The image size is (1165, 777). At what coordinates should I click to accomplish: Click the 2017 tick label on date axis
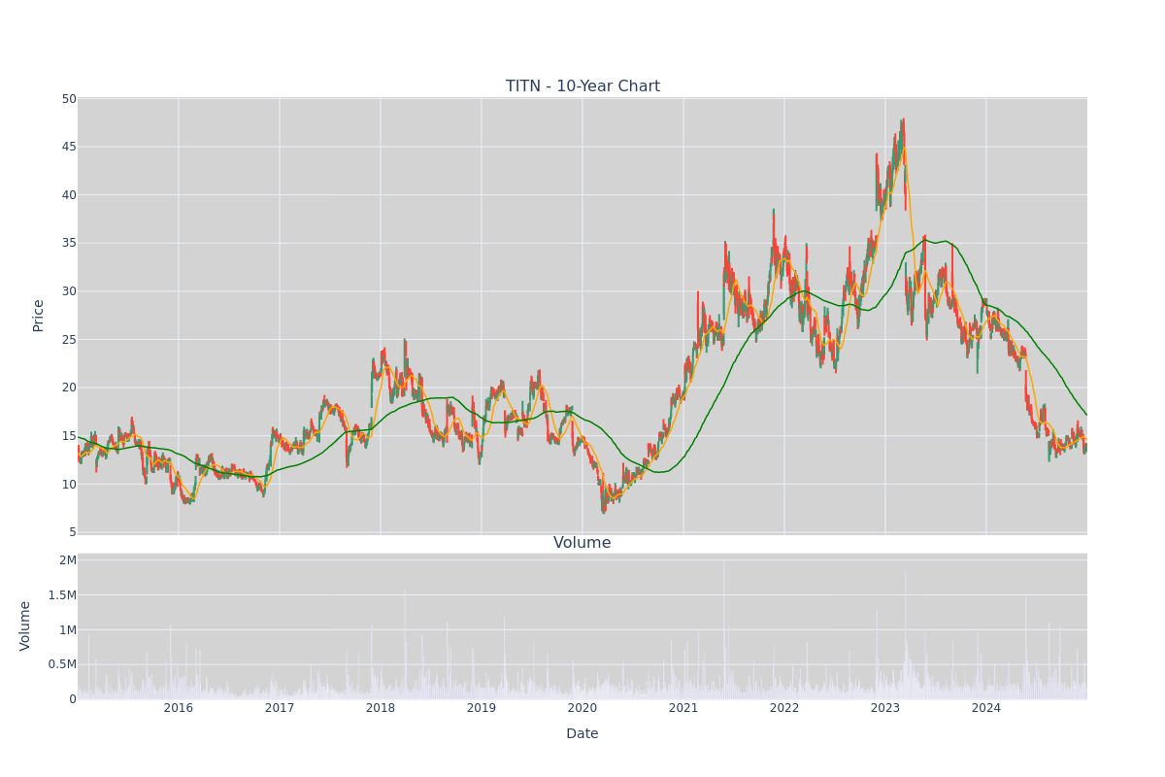(280, 708)
